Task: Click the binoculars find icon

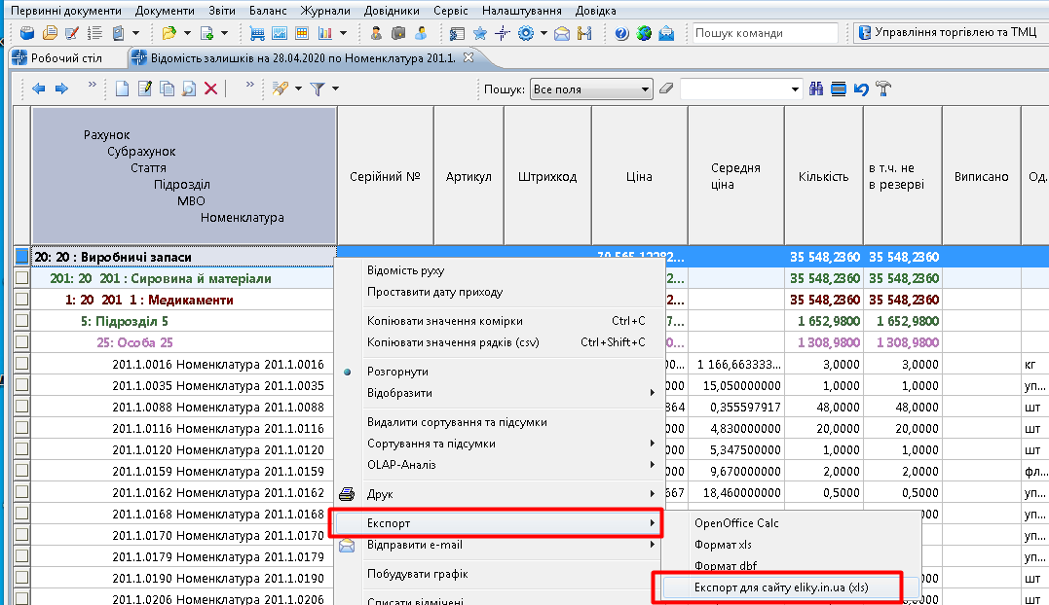Action: (x=817, y=89)
